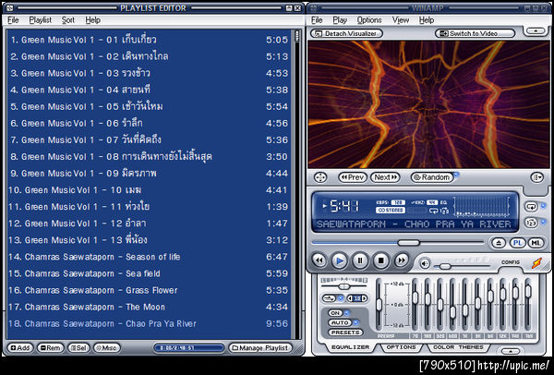Toggle equalizer ON button

335,313
